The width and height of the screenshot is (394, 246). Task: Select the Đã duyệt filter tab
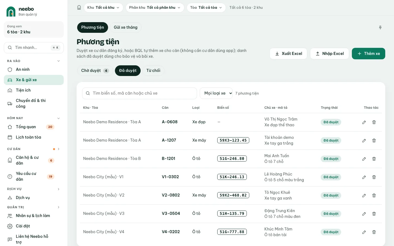coord(128,71)
